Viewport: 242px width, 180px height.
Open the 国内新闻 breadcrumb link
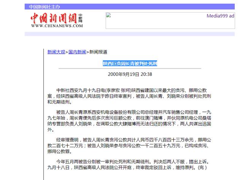[77, 52]
